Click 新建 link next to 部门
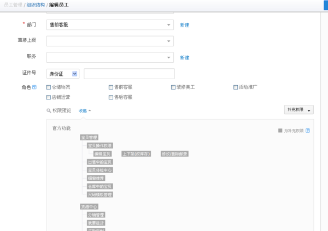The height and width of the screenshot is (231, 328). tap(185, 25)
